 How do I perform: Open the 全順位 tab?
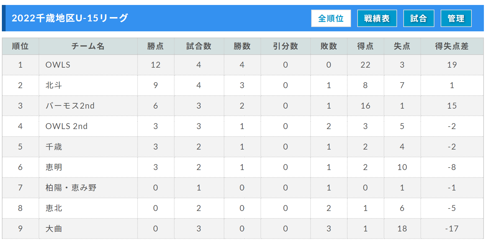(331, 18)
